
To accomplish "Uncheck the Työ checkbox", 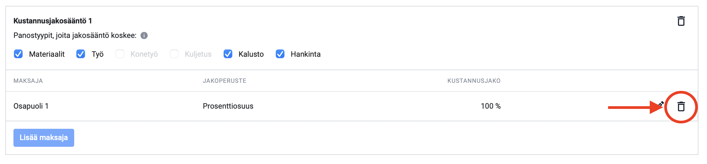I will pyautogui.click(x=81, y=54).
